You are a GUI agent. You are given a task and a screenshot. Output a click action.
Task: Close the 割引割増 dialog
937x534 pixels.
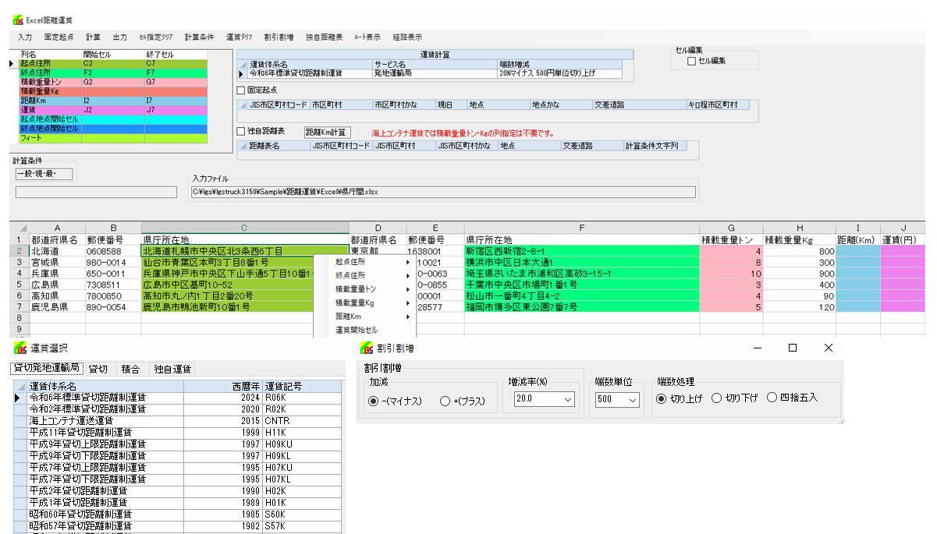point(829,348)
